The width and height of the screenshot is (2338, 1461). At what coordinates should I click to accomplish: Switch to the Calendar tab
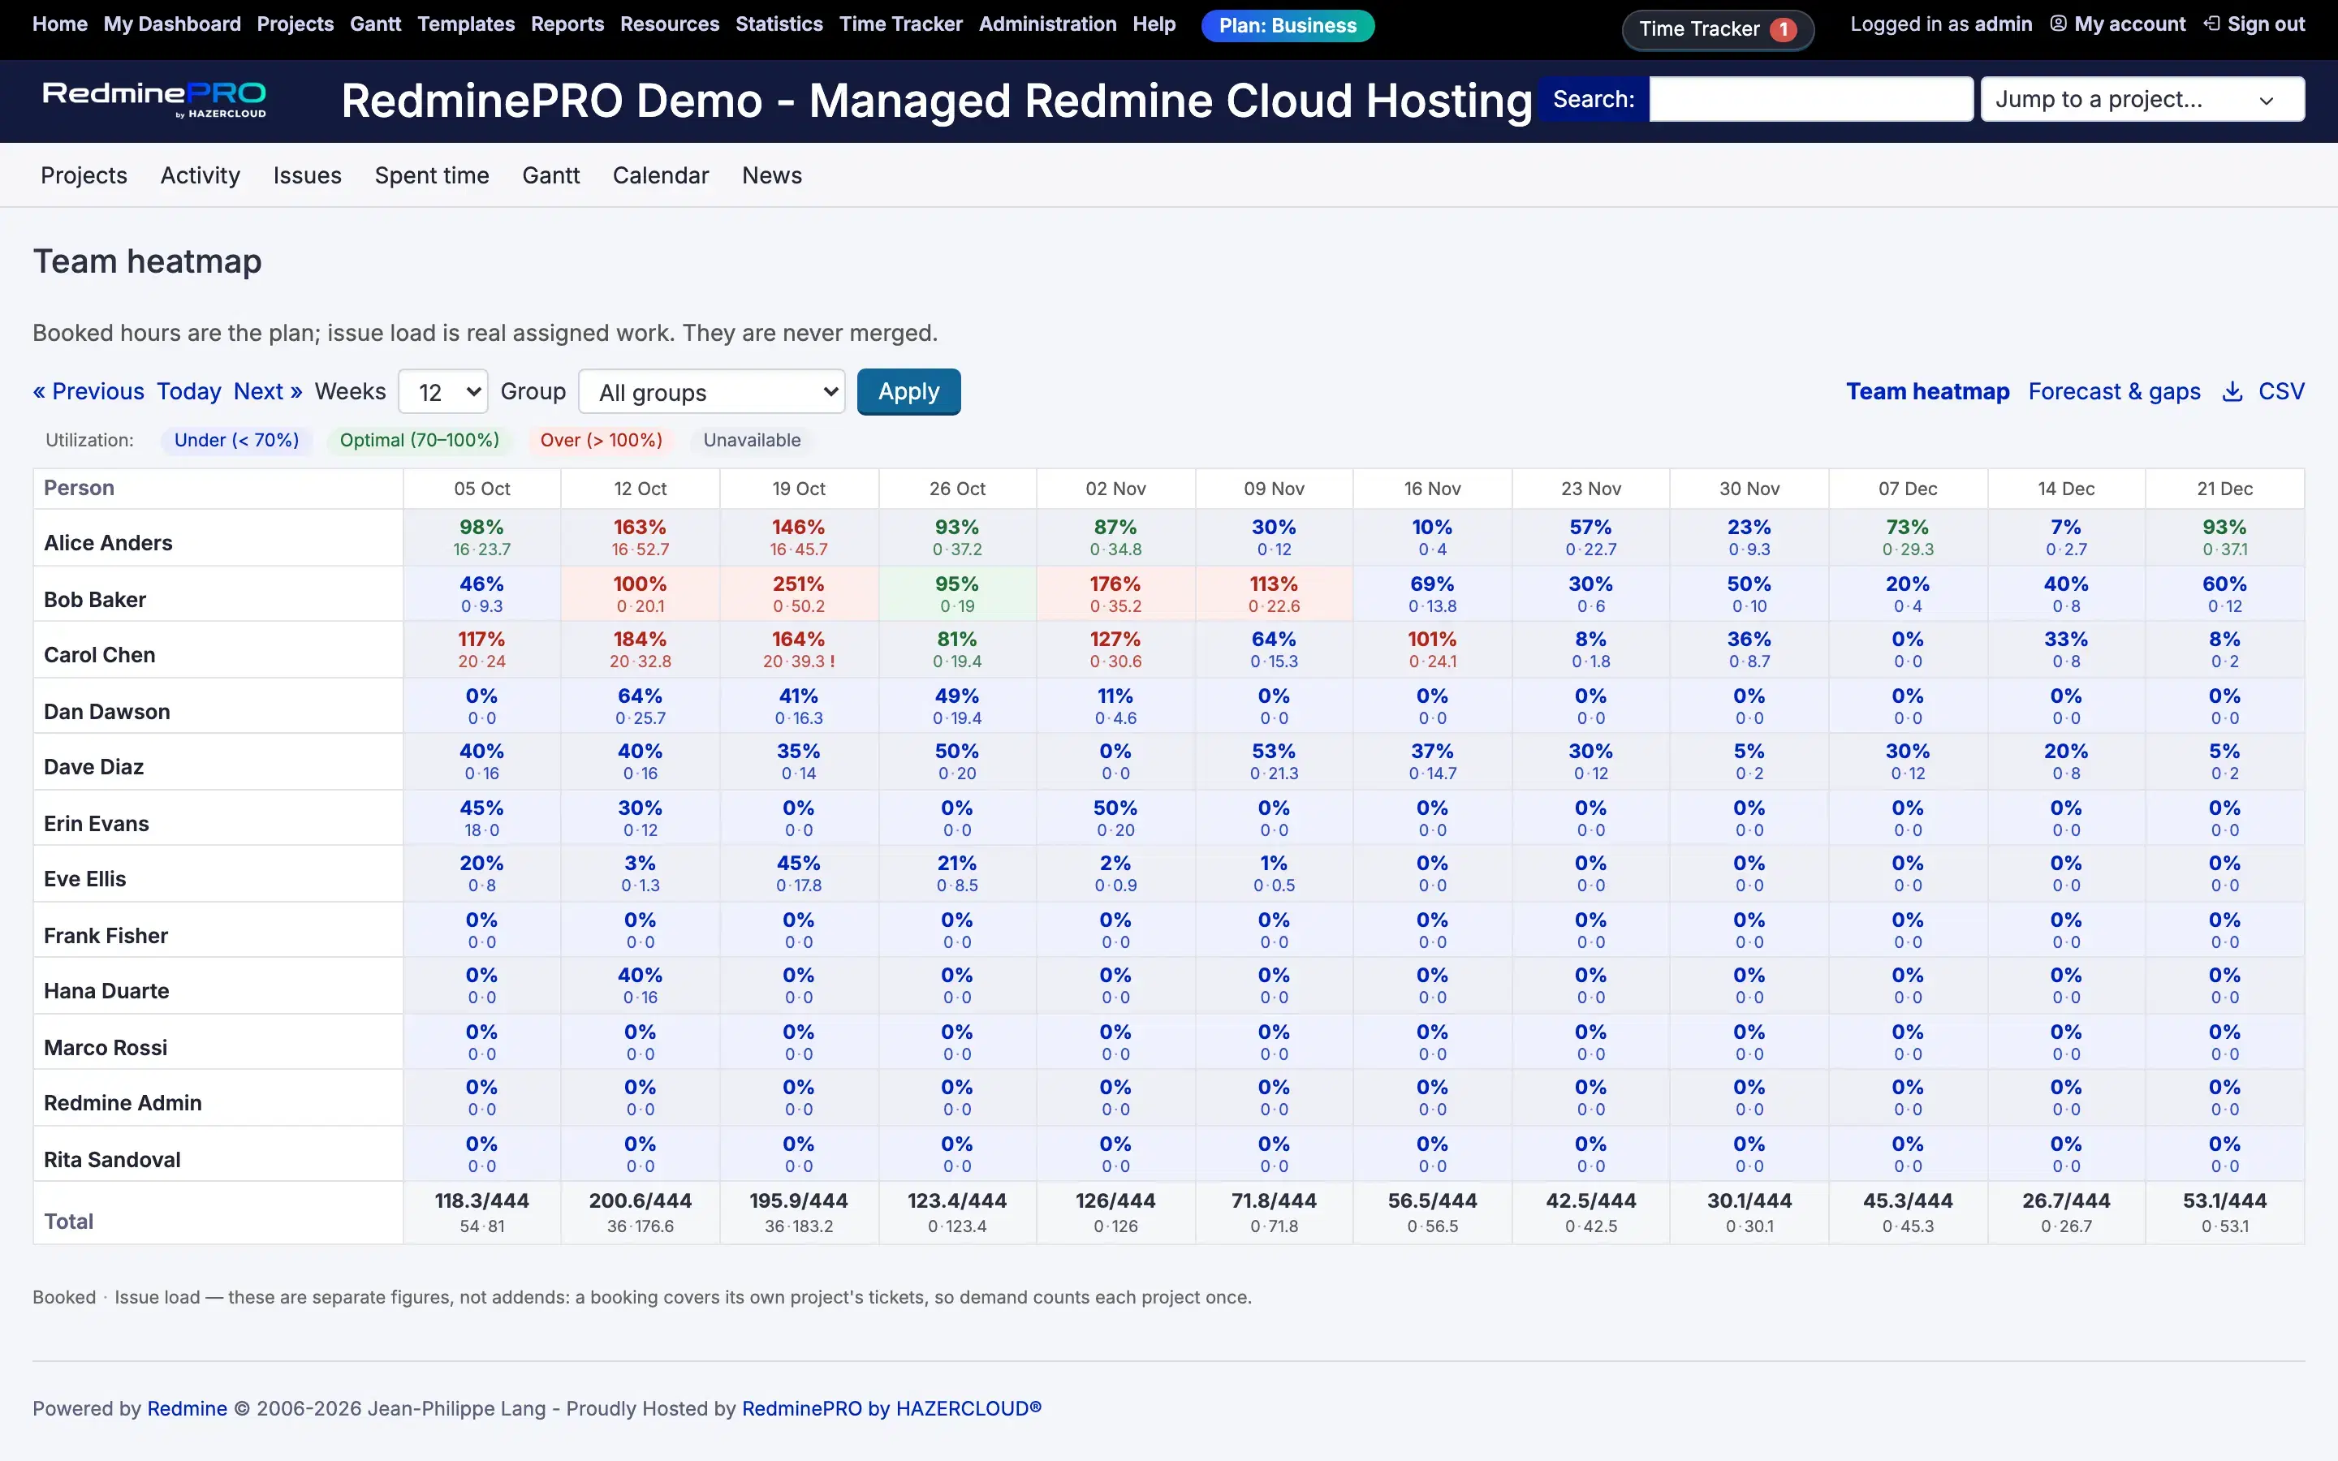point(661,176)
